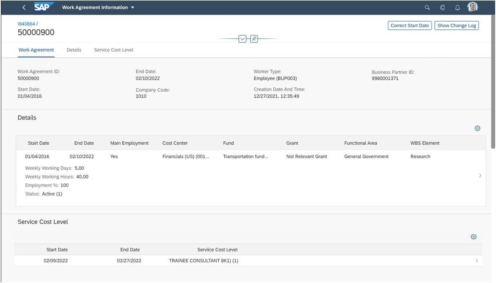The image size is (496, 283).
Task: Click the vertical page scrollbar
Action: tap(493, 82)
